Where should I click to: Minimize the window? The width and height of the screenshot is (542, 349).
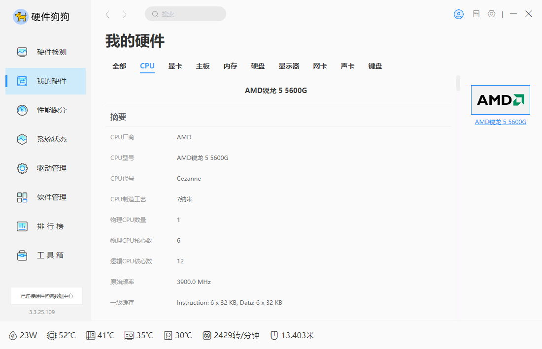click(x=513, y=14)
